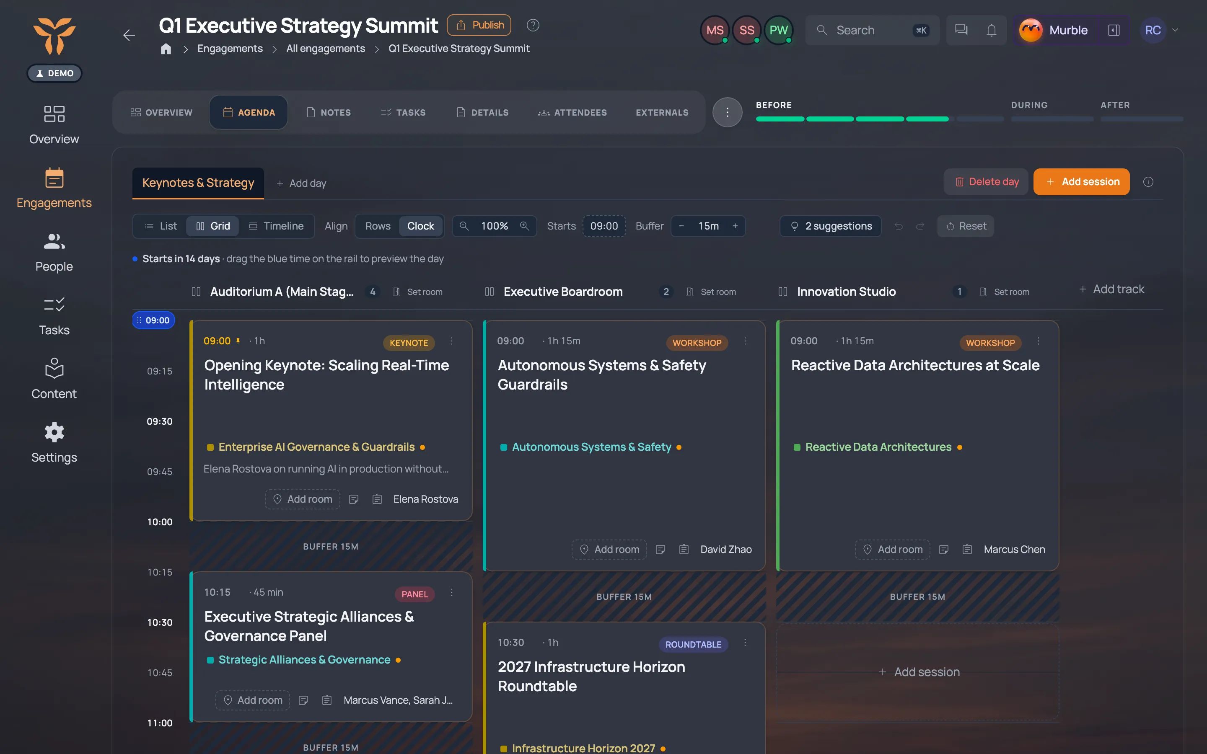The image size is (1207, 754).
Task: Set alignment to Clock
Action: point(420,226)
